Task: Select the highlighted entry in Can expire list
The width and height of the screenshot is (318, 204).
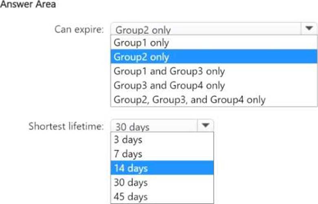Action: click(214, 56)
